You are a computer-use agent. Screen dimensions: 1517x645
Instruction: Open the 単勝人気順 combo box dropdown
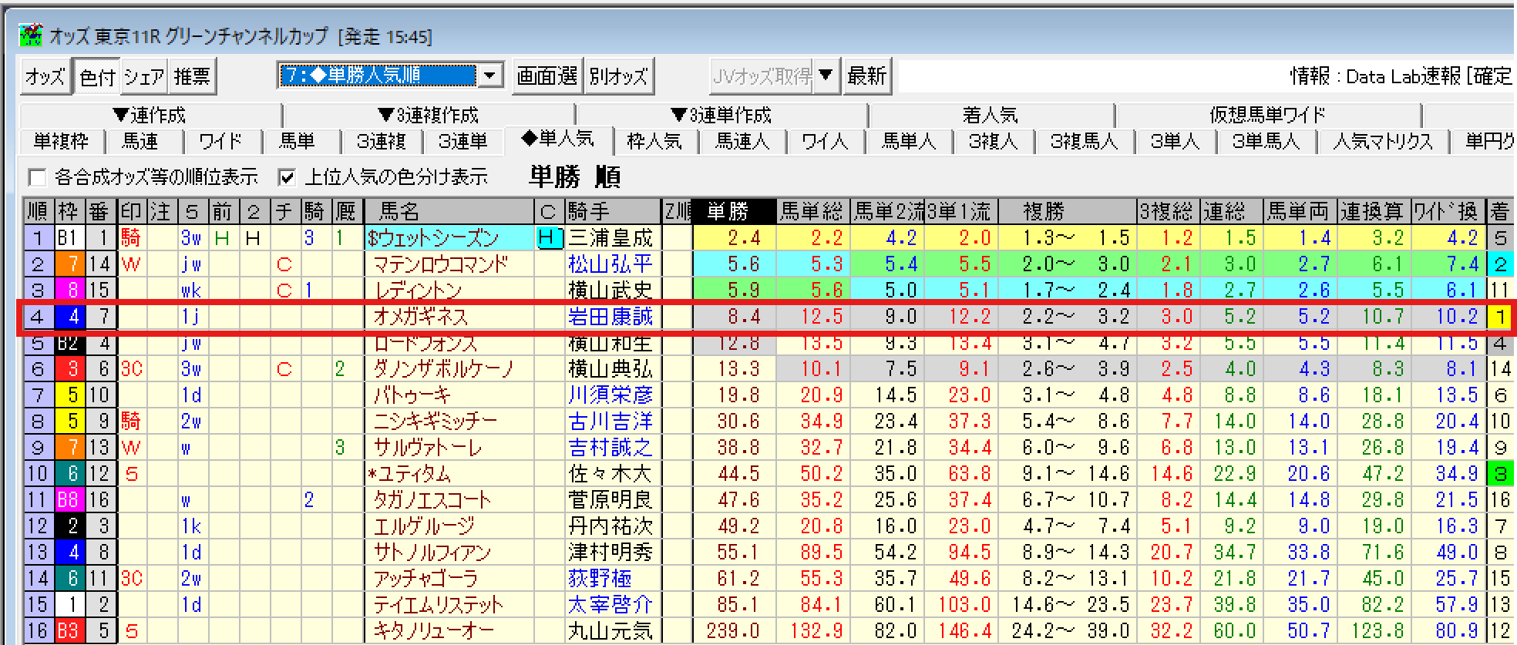(490, 76)
